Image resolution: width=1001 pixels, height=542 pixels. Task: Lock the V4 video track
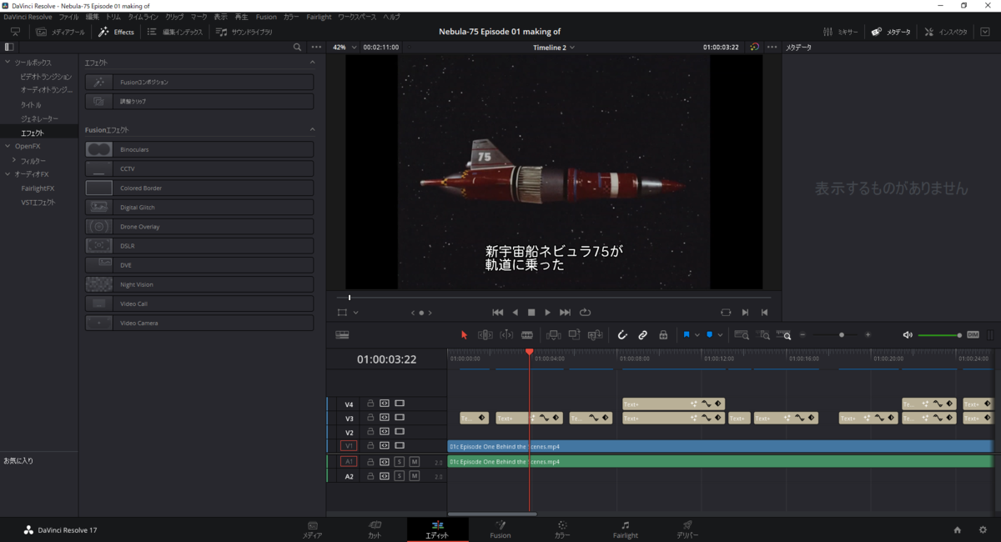[x=370, y=403]
